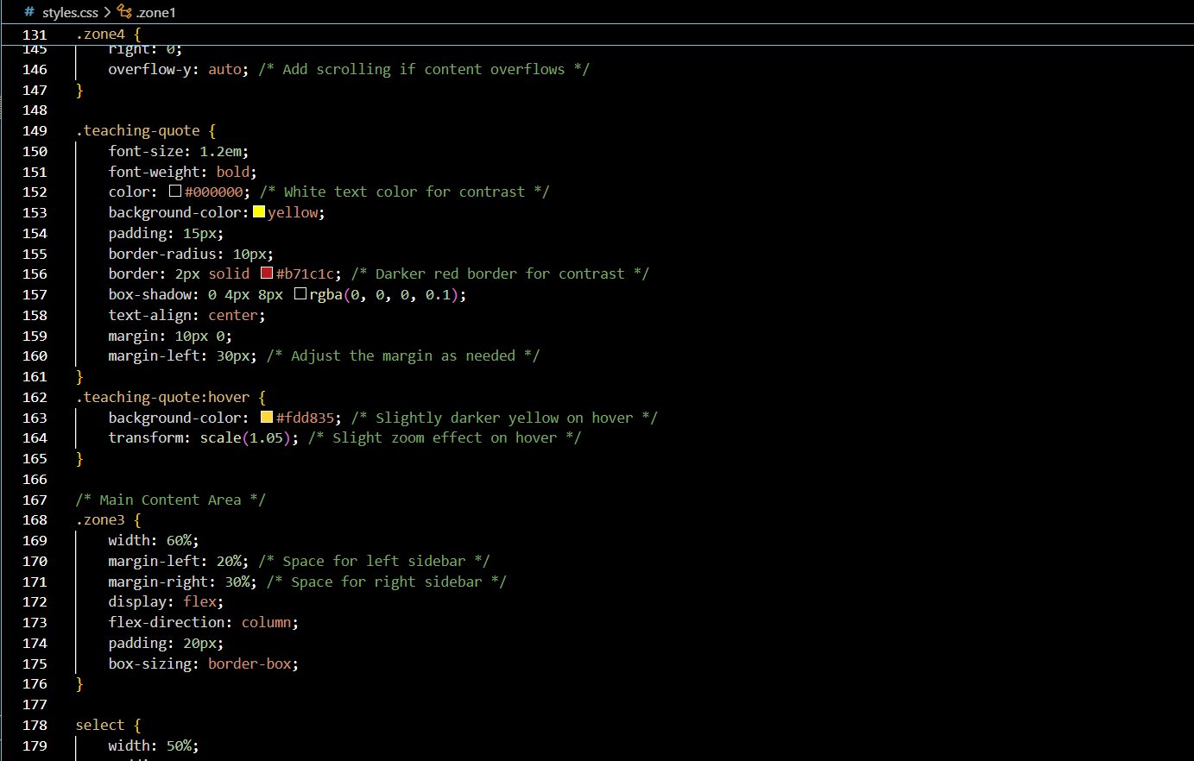Screen dimensions: 1194x761
Task: Click the "#000000" hex value text
Action: click(x=213, y=192)
